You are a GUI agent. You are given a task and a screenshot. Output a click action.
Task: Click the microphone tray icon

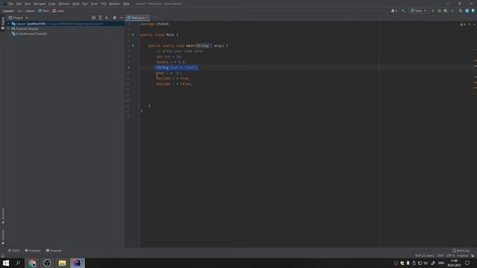coord(408,263)
